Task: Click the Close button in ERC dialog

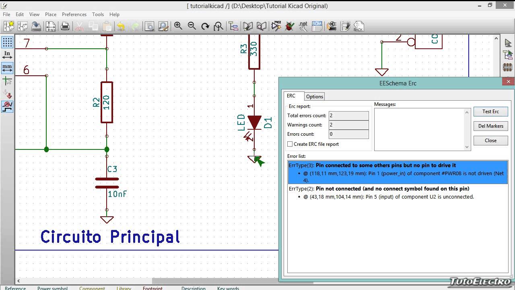Action: coord(490,141)
